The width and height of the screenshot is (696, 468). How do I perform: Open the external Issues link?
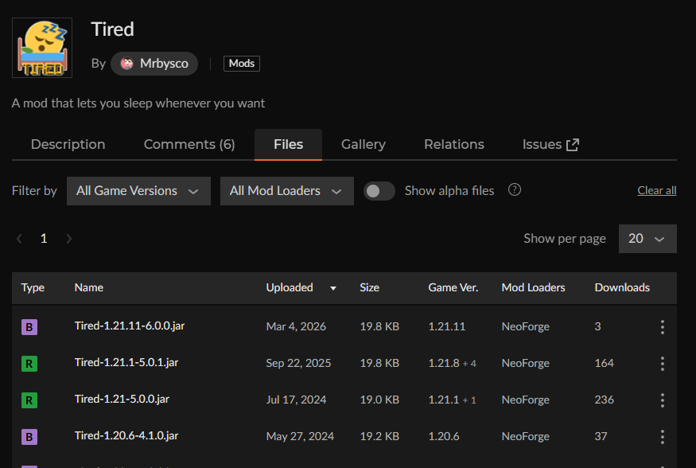(x=550, y=144)
